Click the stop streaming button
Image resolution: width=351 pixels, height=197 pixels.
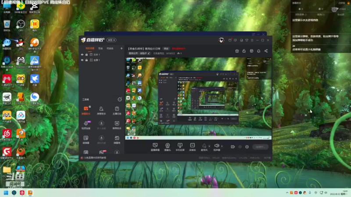(x=260, y=147)
